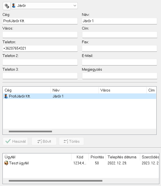The height and width of the screenshot is (186, 161).
Task: Click the guard icon beside ProfiJárőr Kft. row
Action: click(x=6, y=96)
